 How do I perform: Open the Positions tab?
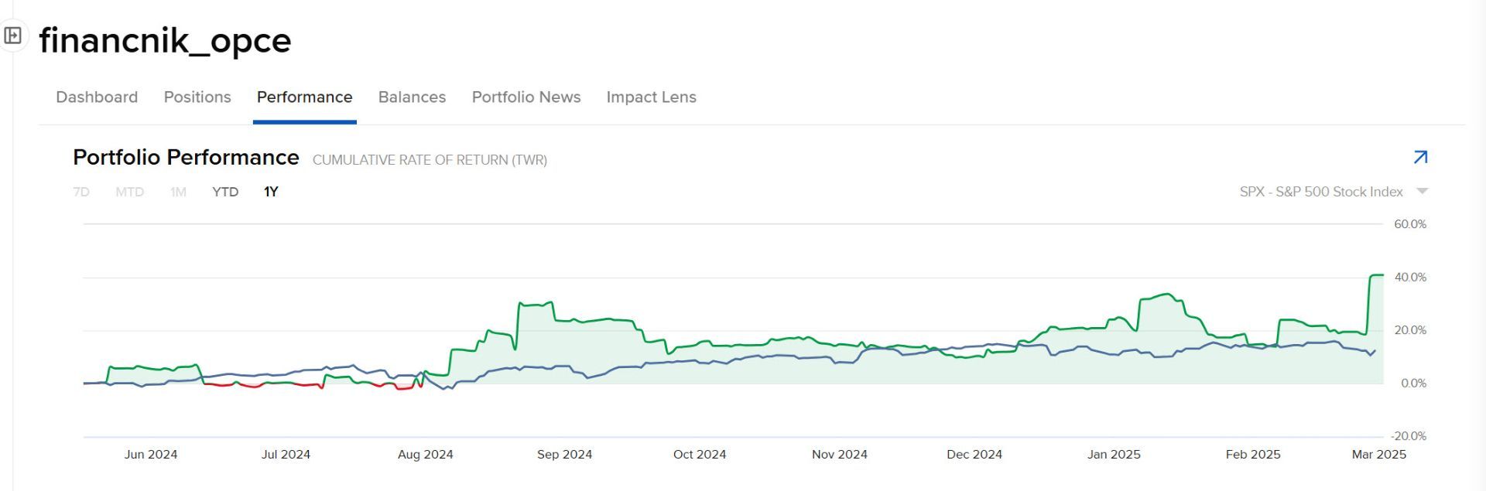point(197,97)
